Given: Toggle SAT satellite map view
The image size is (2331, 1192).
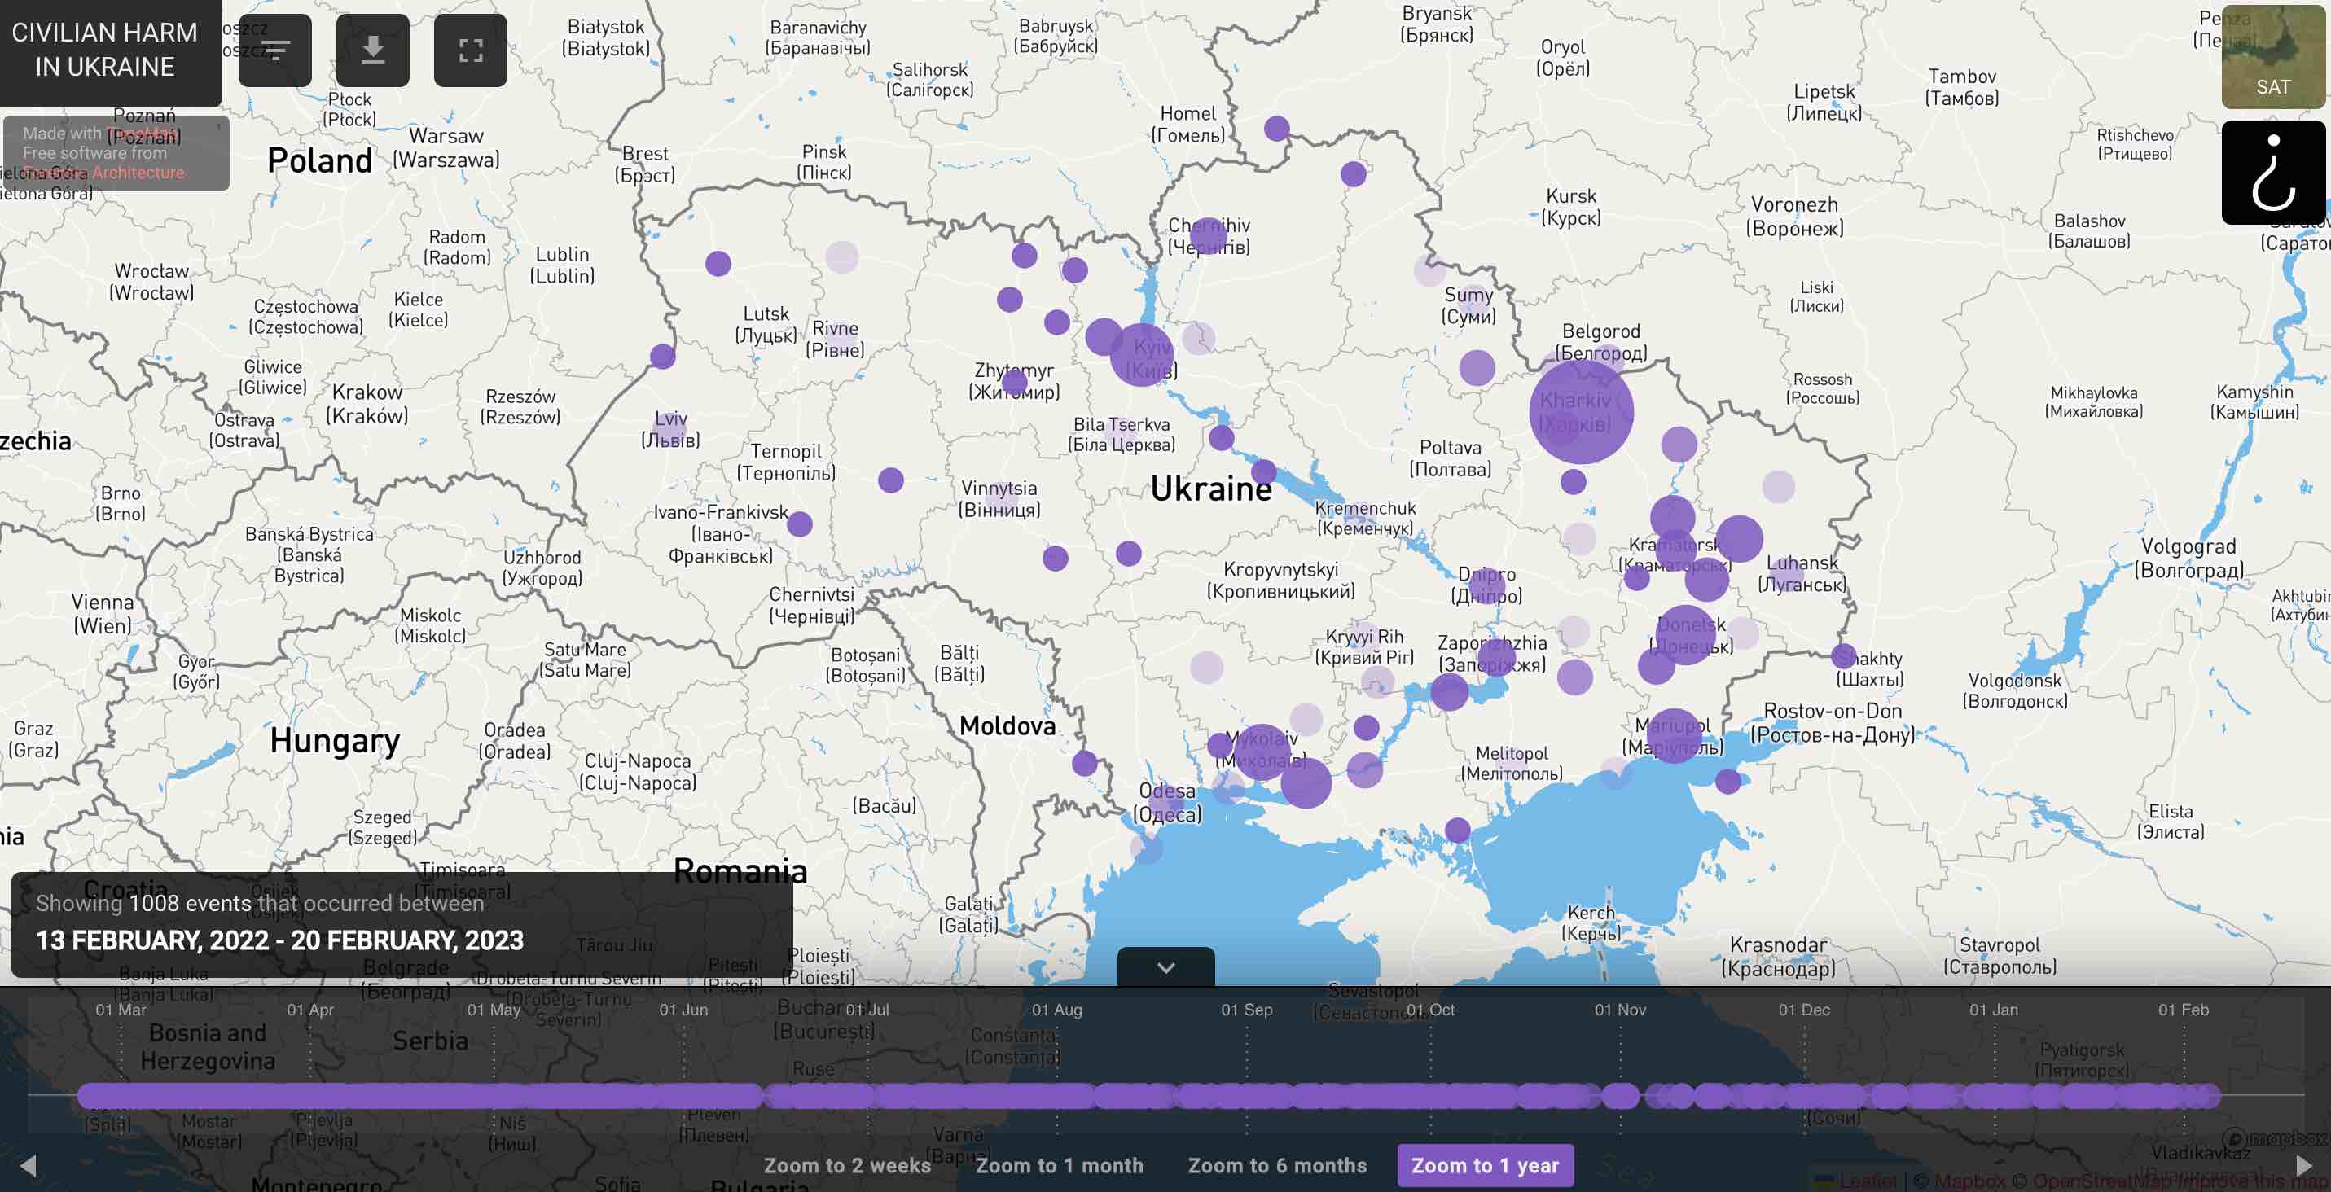Looking at the screenshot, I should 2273,56.
